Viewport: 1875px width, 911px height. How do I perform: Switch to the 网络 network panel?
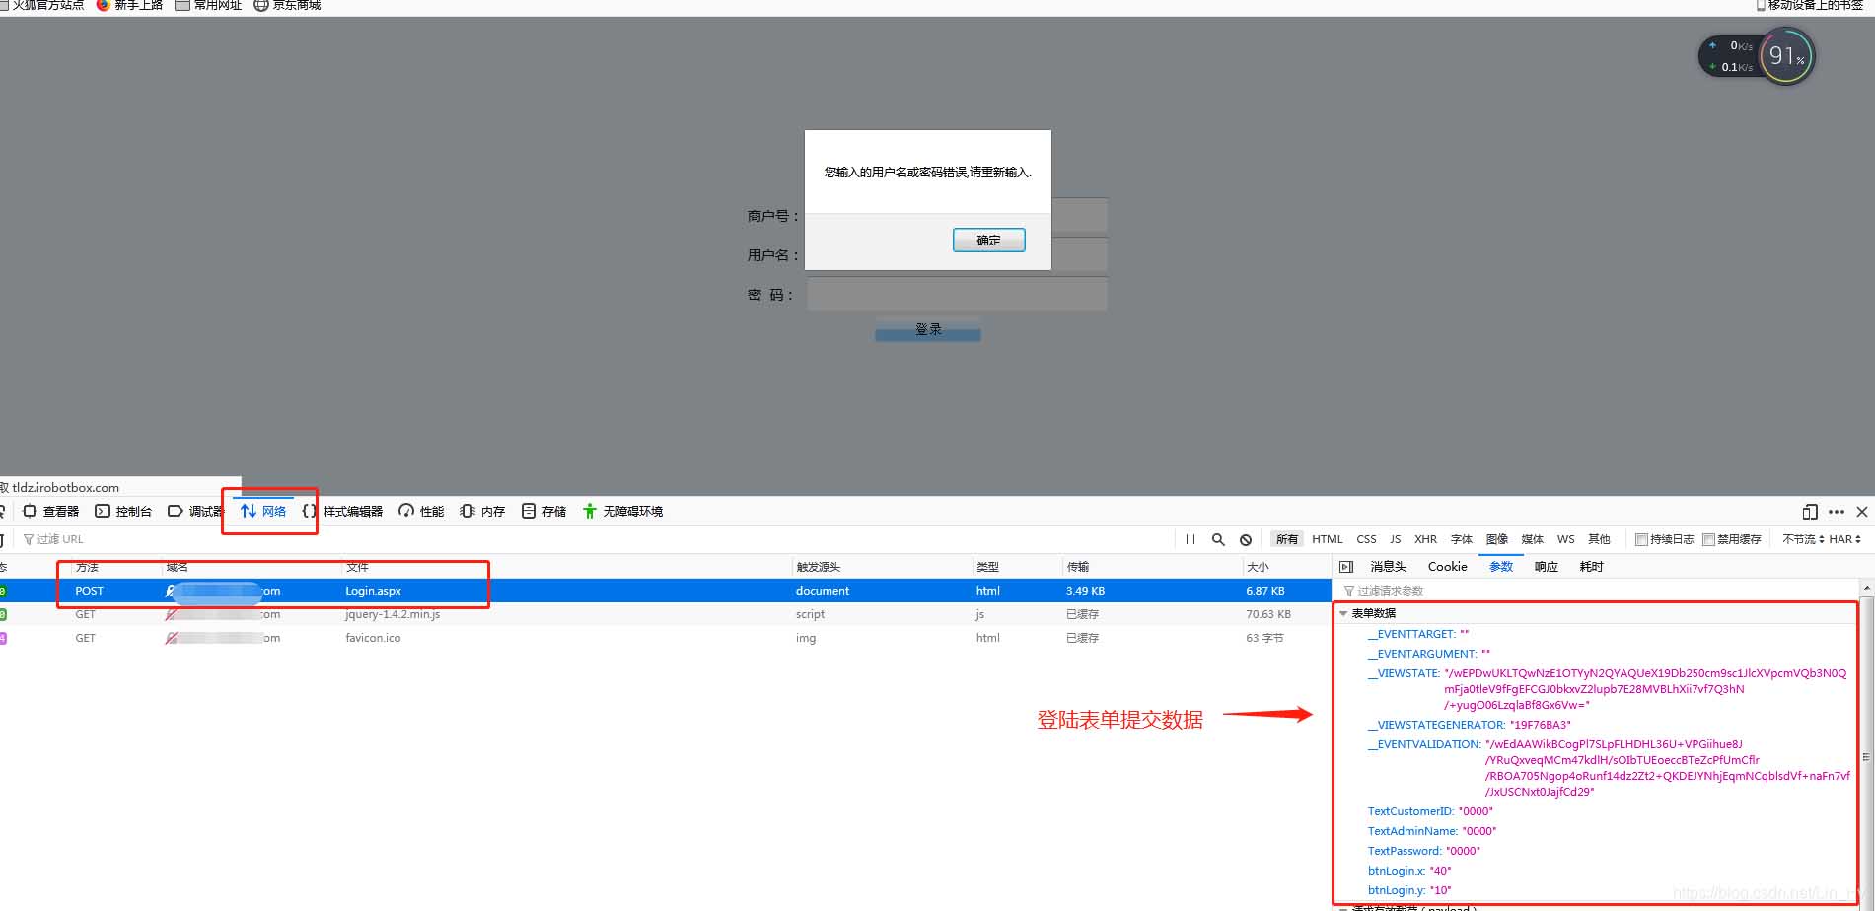263,511
